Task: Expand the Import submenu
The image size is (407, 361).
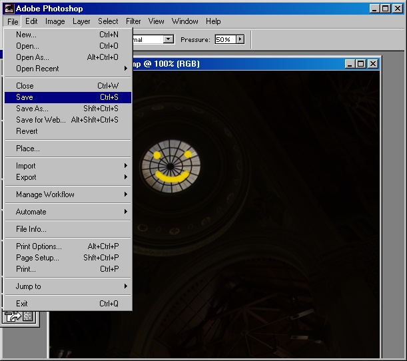Action: coord(68,166)
